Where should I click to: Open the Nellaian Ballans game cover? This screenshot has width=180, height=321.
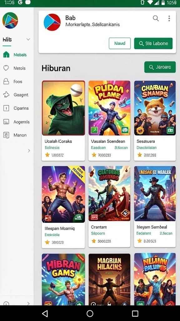(x=155, y=279)
